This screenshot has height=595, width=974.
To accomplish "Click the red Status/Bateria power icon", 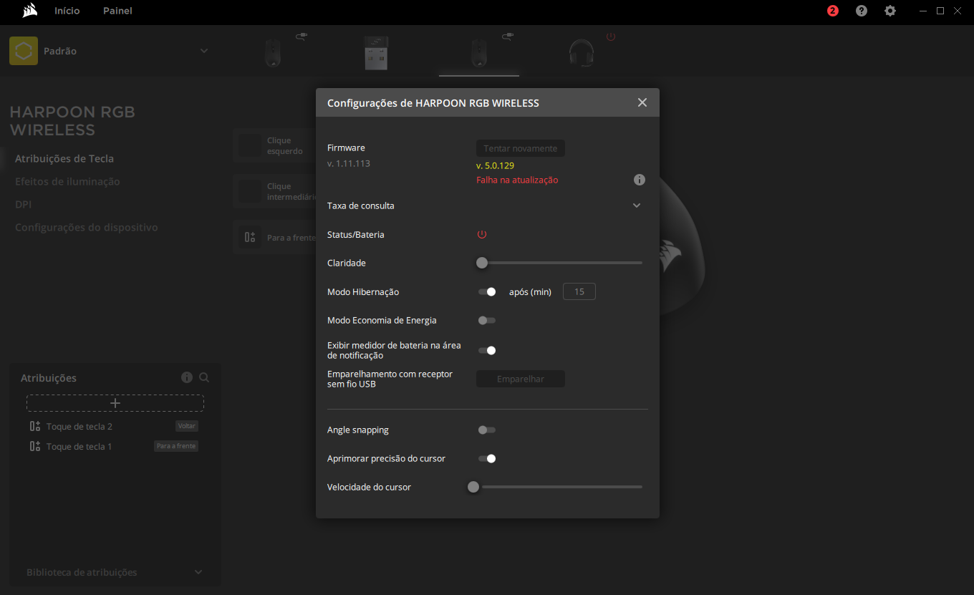I will [x=482, y=234].
